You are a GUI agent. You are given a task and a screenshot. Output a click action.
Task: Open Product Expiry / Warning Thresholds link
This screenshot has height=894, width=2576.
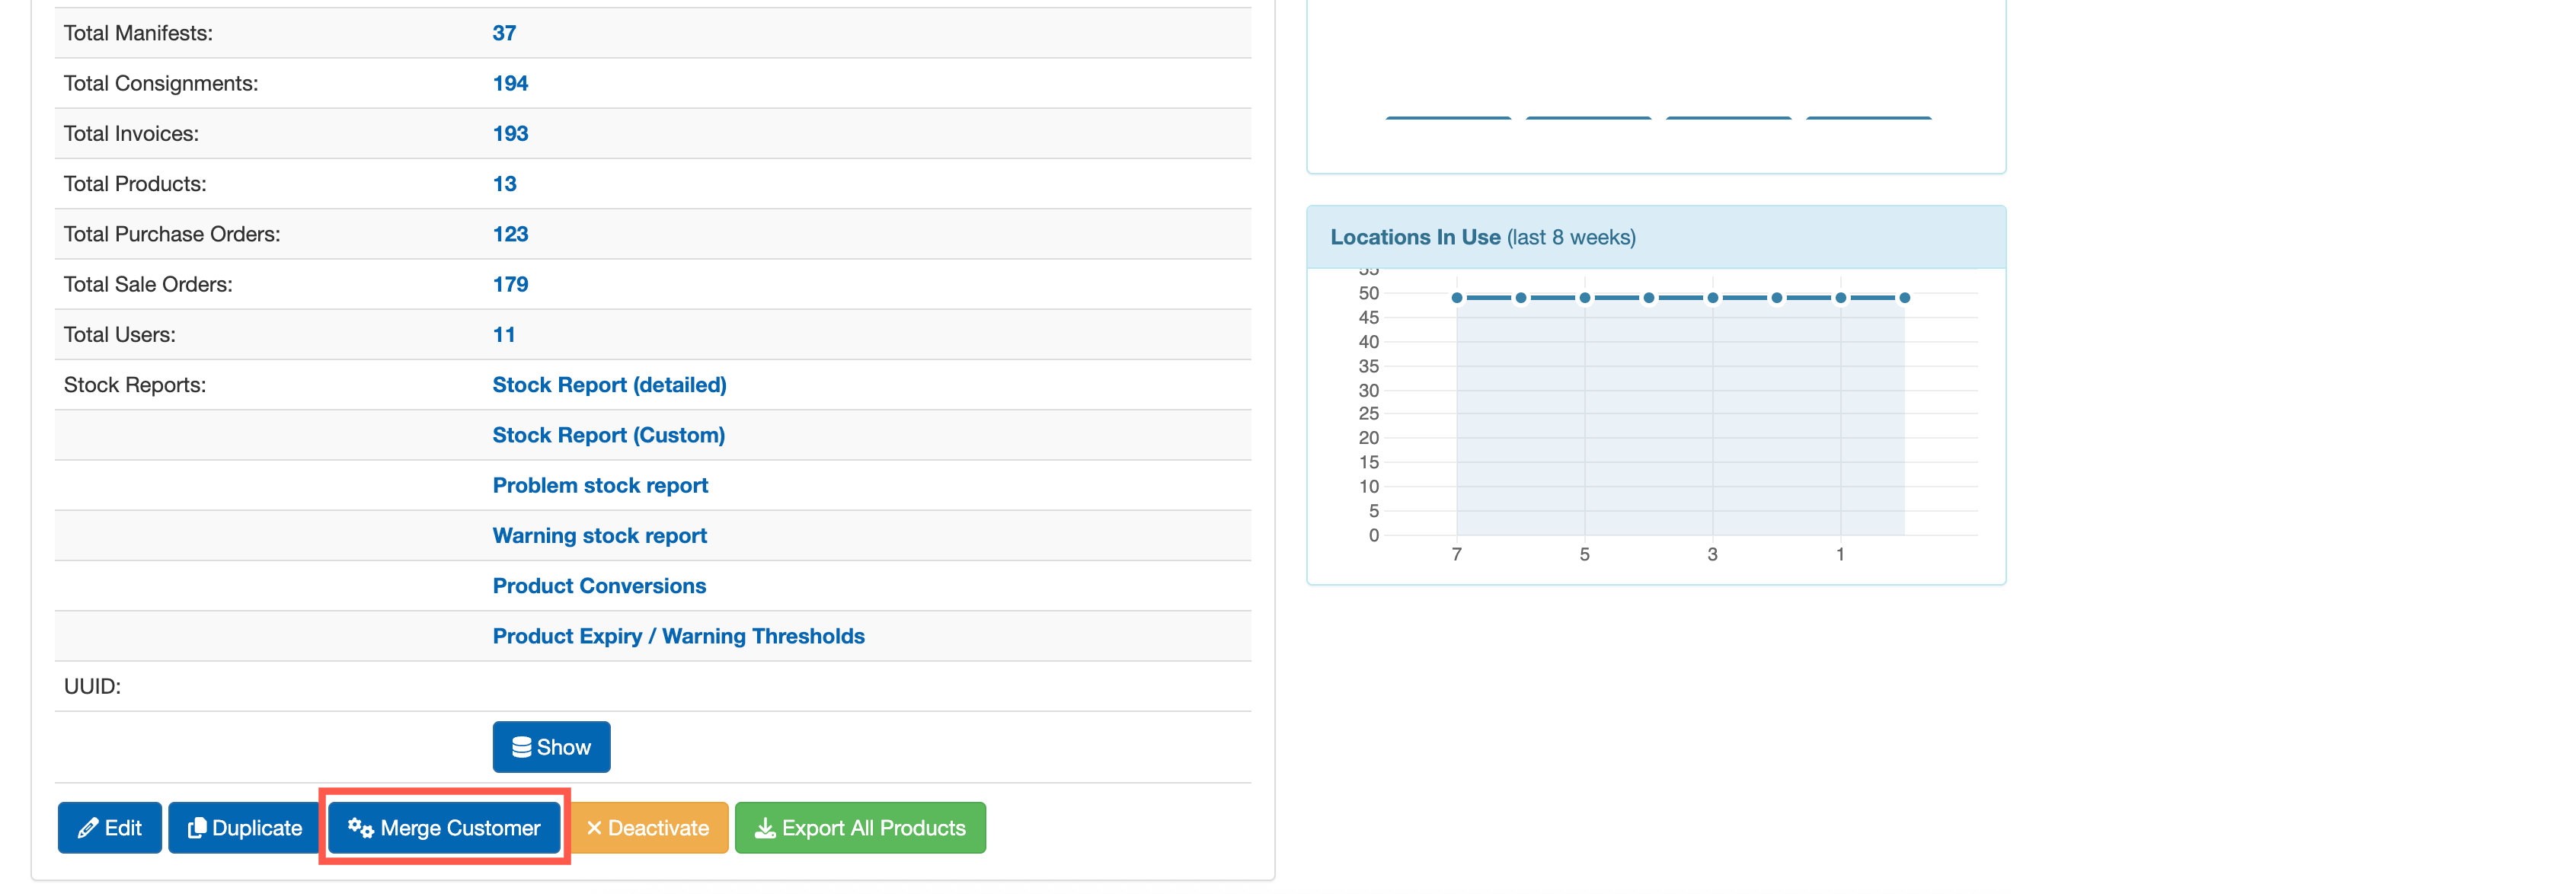coord(678,636)
